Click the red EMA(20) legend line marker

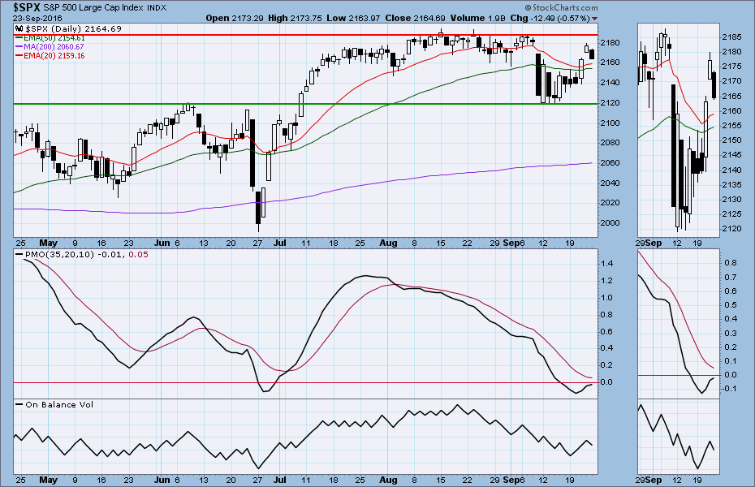[19, 57]
